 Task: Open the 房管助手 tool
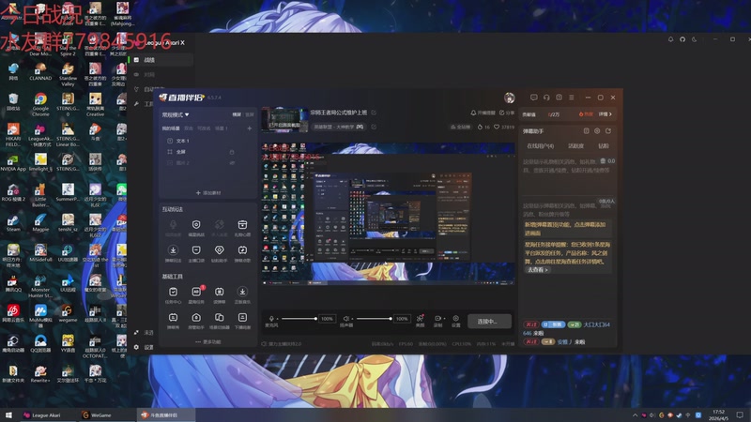(x=196, y=321)
